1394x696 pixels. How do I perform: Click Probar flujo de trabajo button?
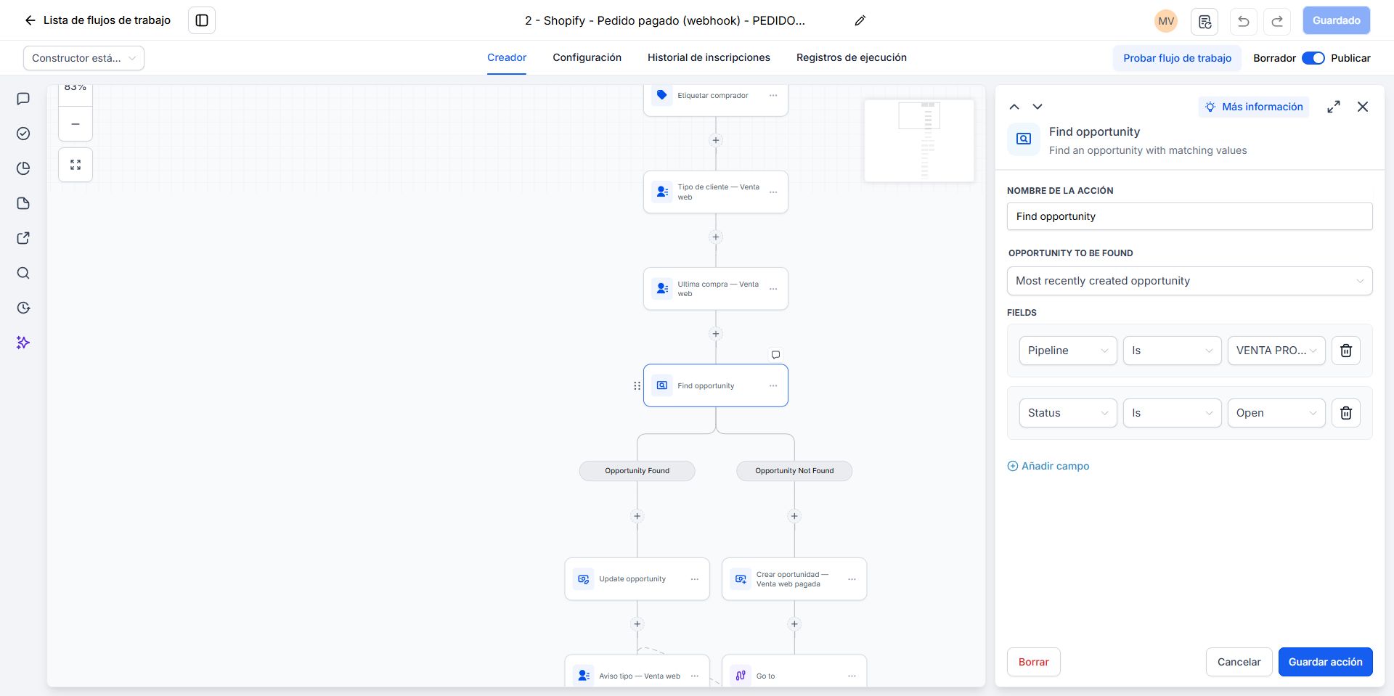pos(1177,58)
